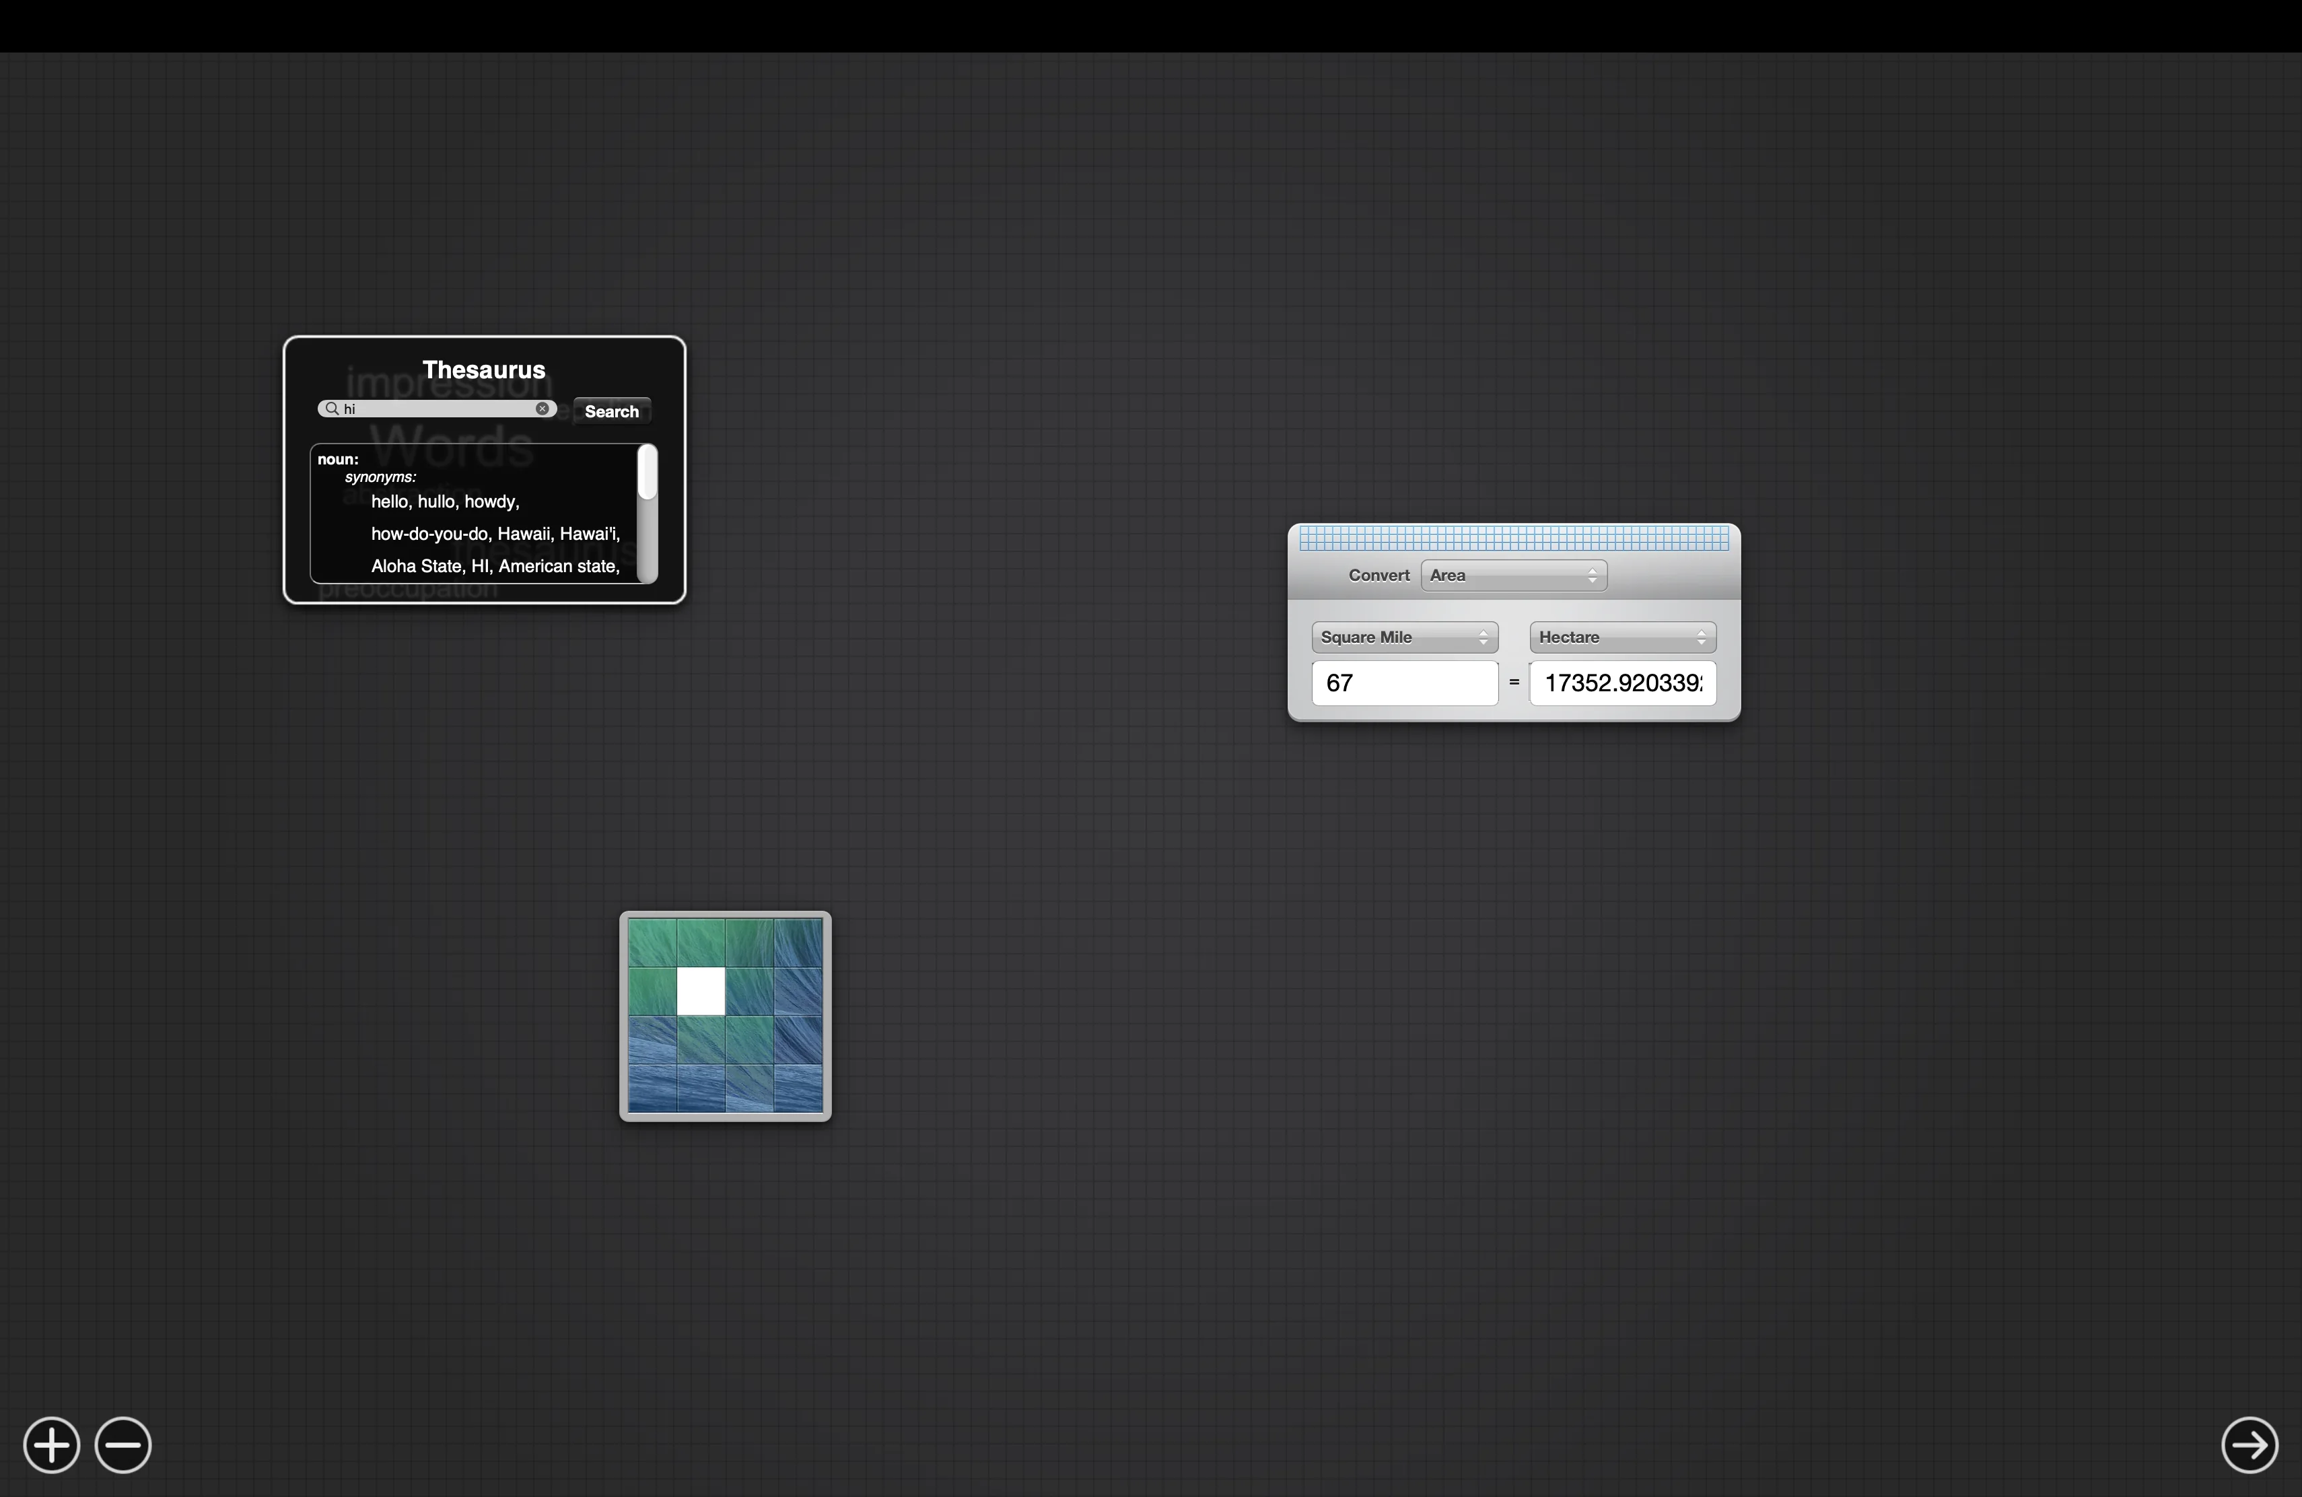Click the Thesaurus results scrollbar
Screen dimensions: 2302x1497
(x=648, y=514)
